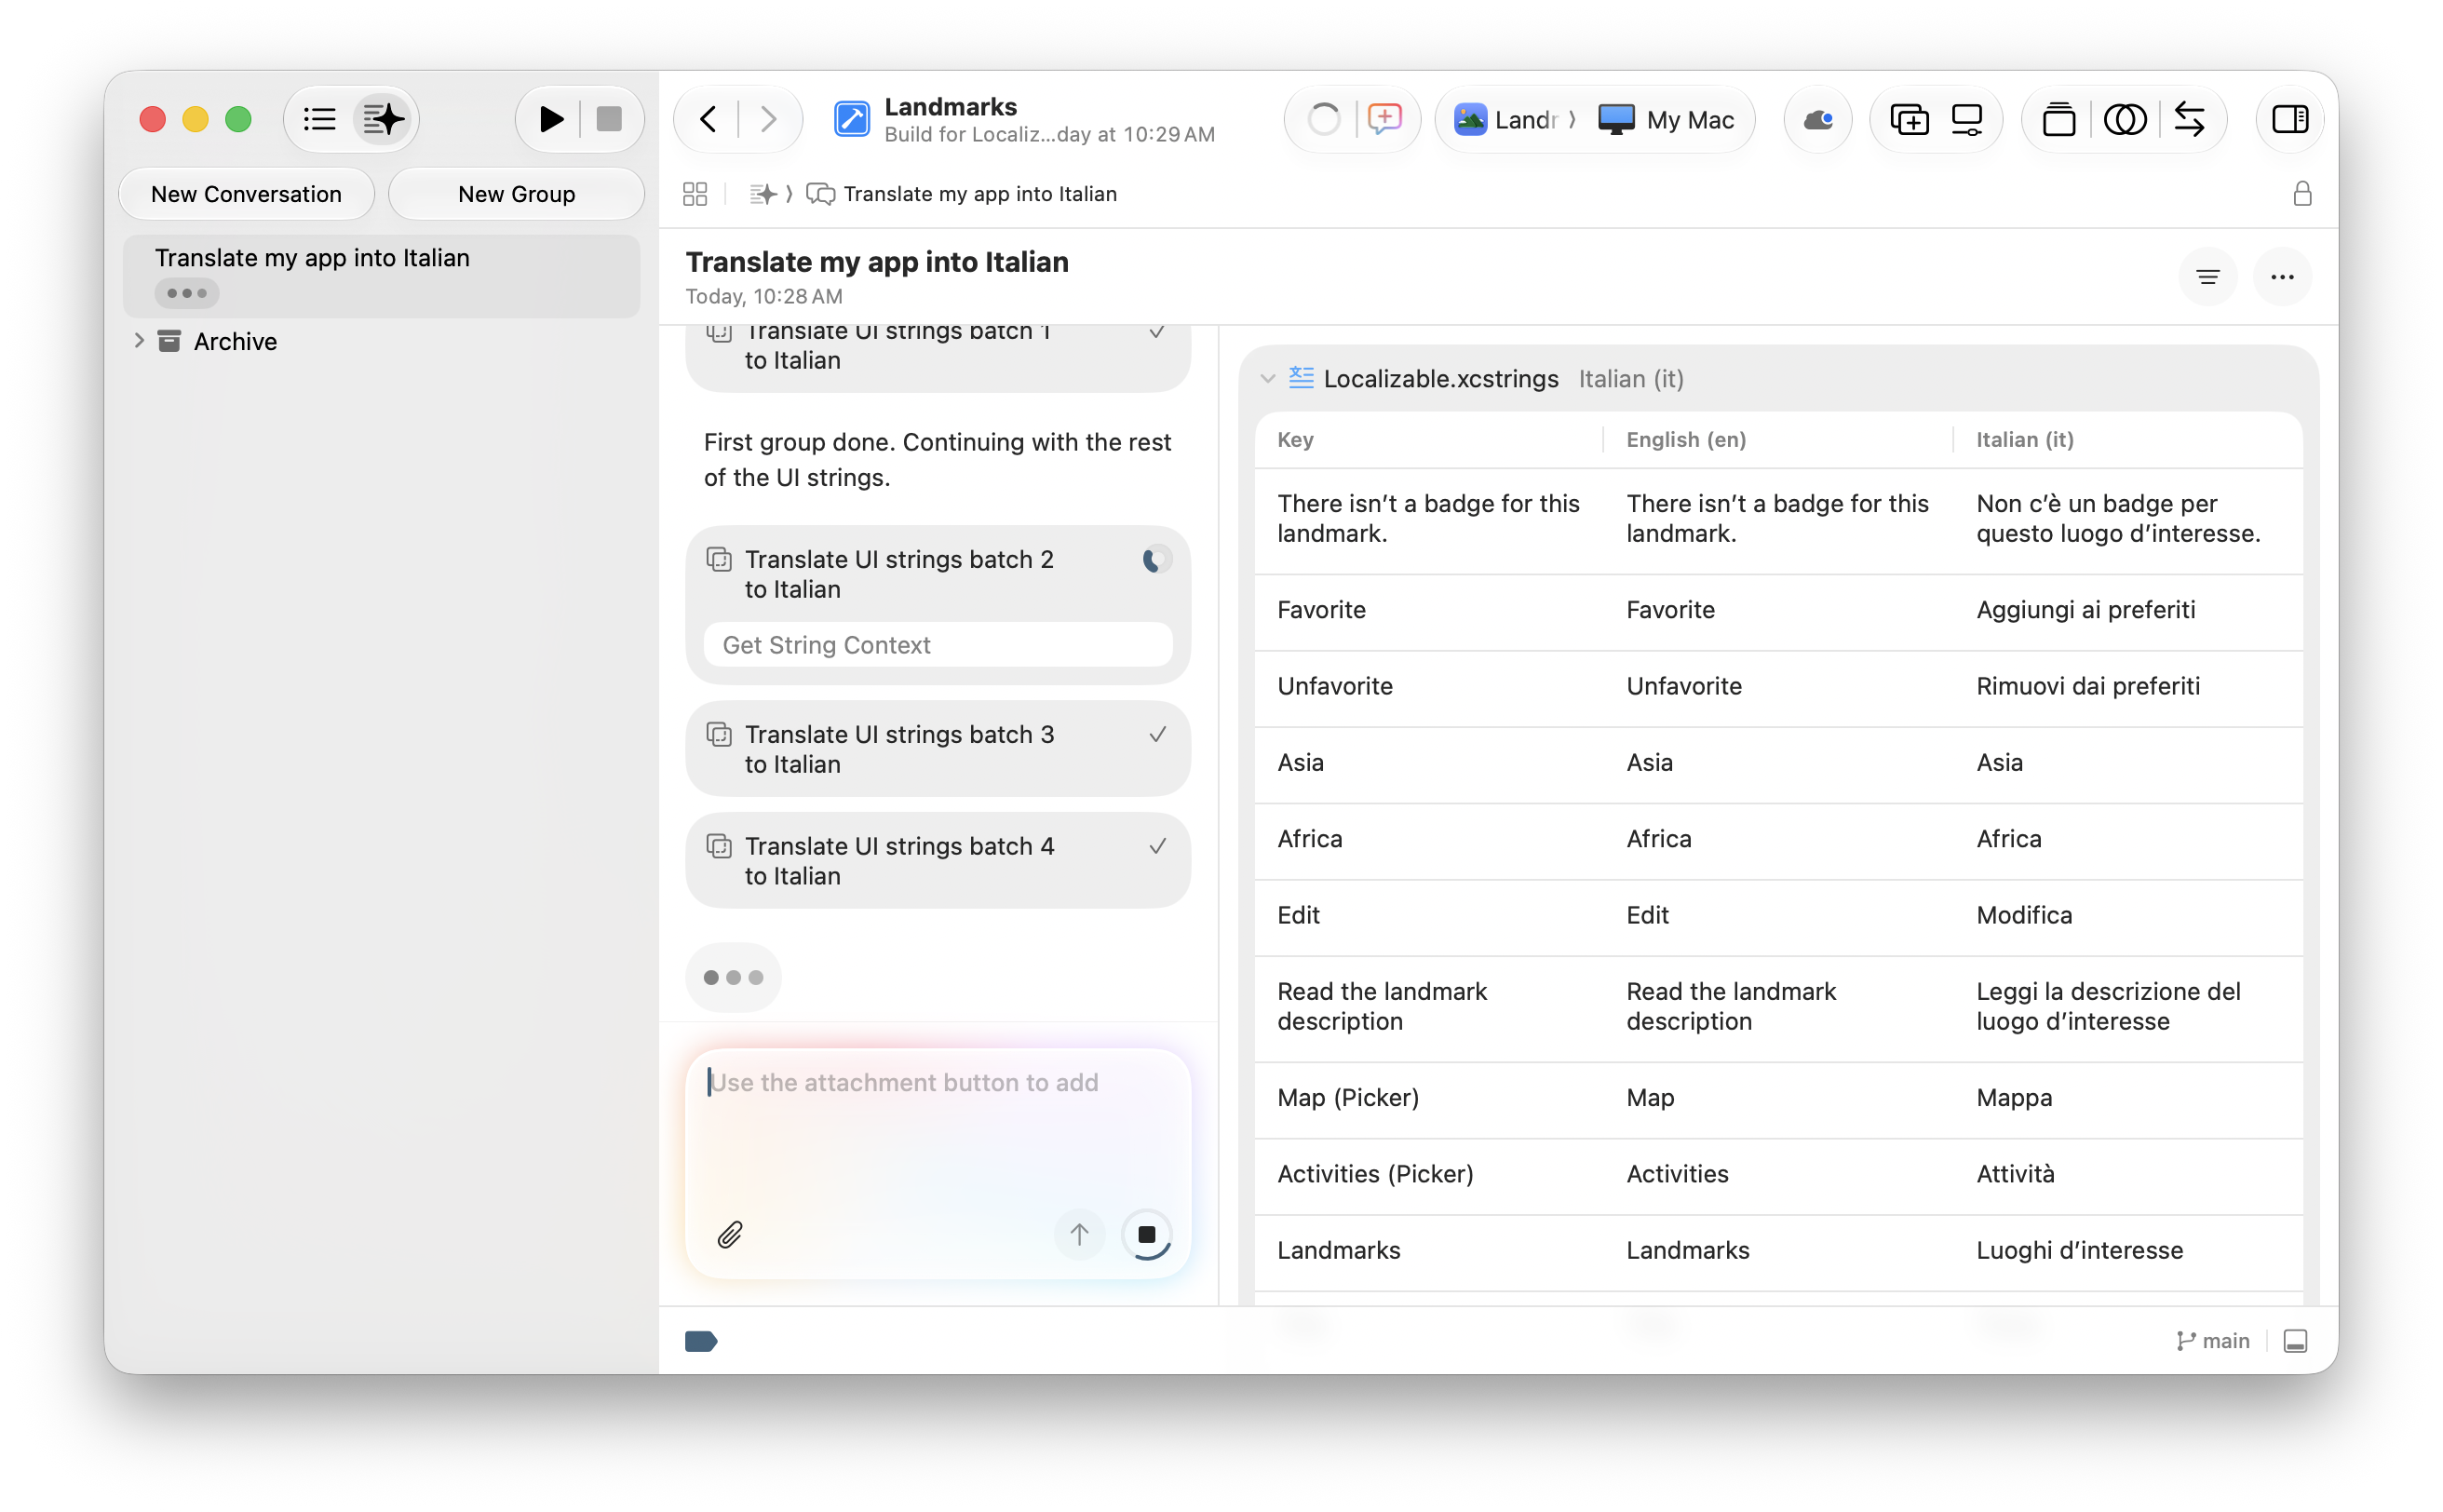Click the activity spinner in toolbar
Image resolution: width=2443 pixels, height=1512 pixels.
[x=1323, y=119]
